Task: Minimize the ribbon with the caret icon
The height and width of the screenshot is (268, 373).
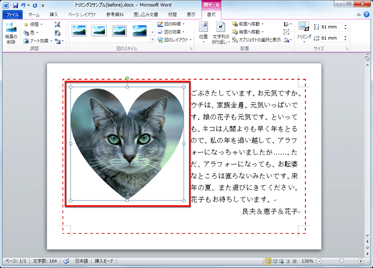Action: pos(359,15)
